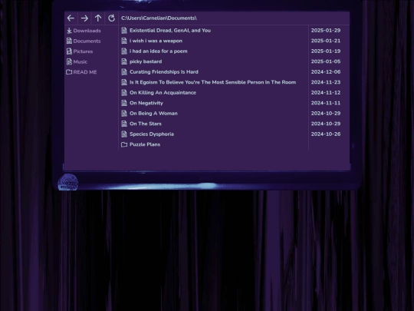414x311 pixels.
Task: Click the Pictures sidebar icon
Action: coord(69,51)
